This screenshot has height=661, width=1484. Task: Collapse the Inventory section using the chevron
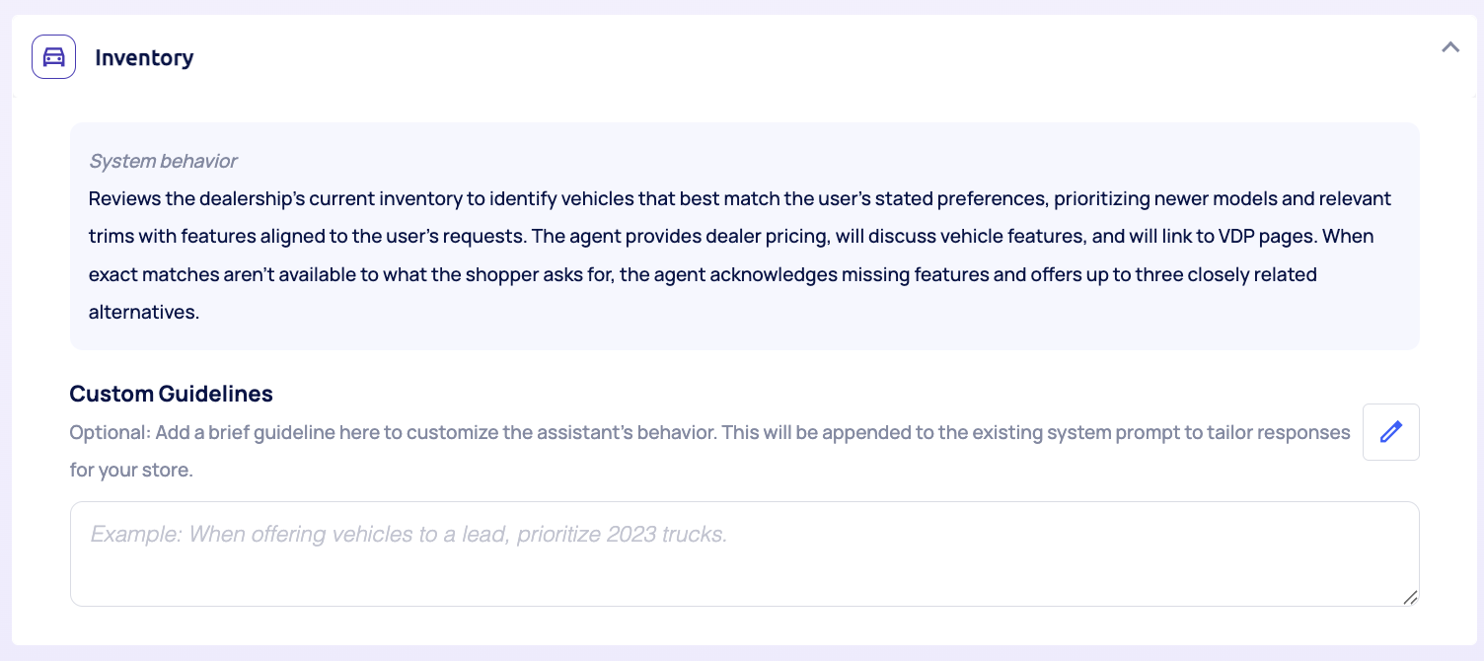tap(1449, 46)
